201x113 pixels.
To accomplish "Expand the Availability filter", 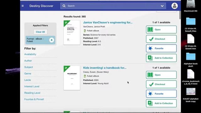I will coord(30,54).
